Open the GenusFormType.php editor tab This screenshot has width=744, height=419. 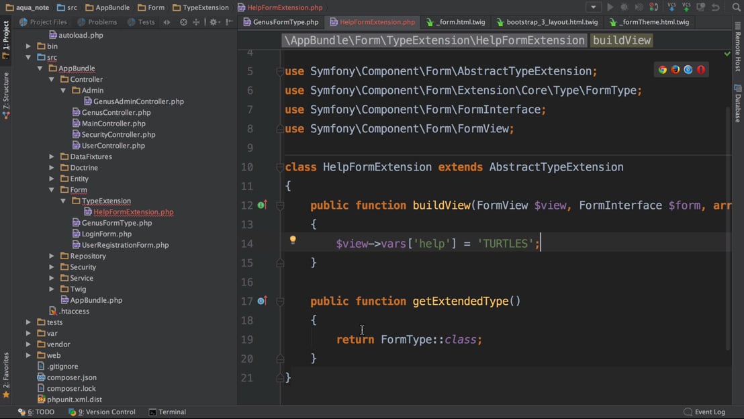click(x=281, y=22)
